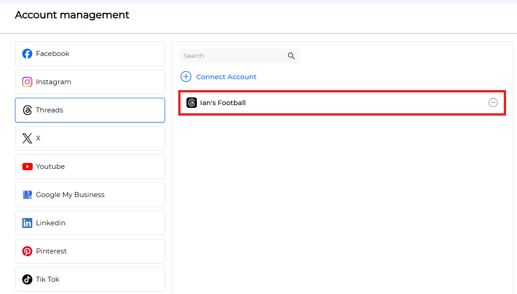517x294 pixels.
Task: Click the plus circle Connect Account icon
Action: 186,76
